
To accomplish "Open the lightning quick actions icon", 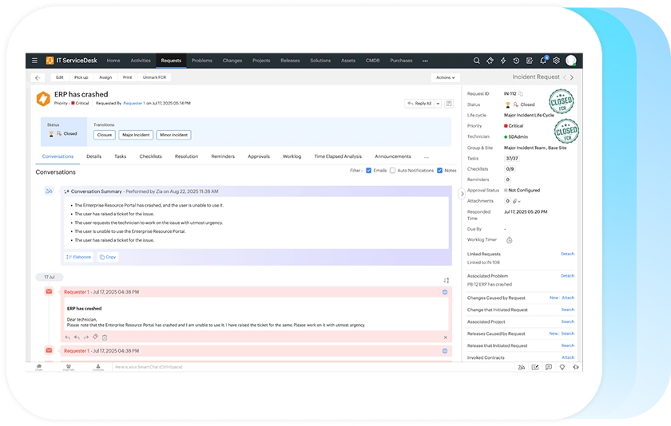I will [x=503, y=61].
